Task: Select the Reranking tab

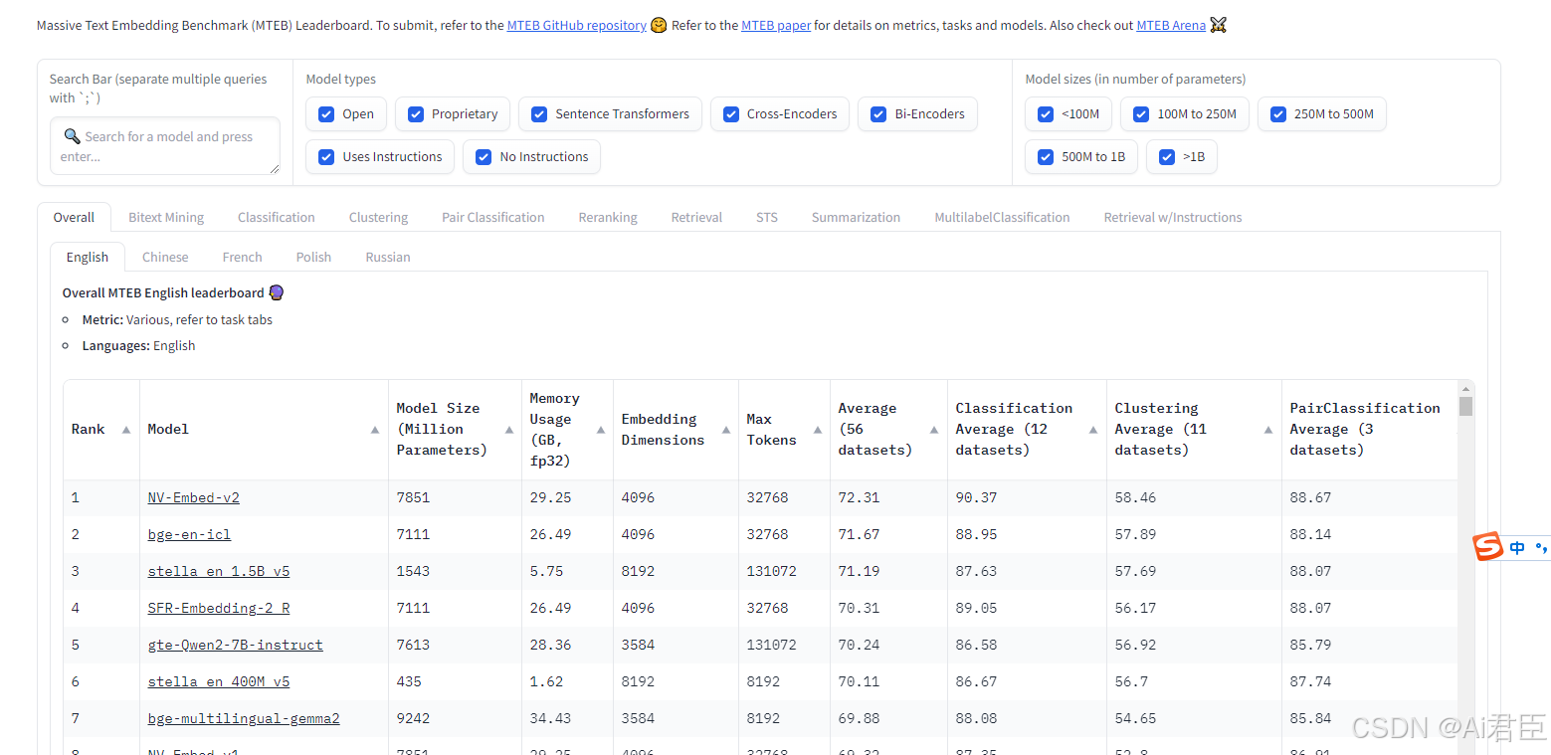Action: (608, 218)
